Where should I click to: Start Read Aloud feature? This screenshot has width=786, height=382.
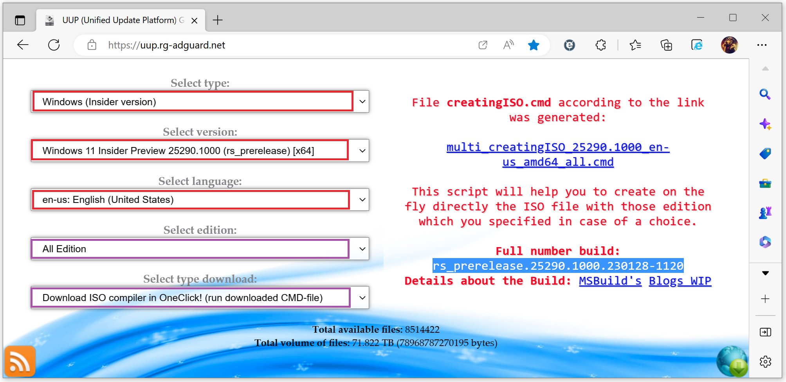[x=508, y=45]
